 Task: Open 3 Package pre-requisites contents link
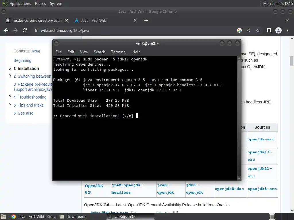coord(33,87)
